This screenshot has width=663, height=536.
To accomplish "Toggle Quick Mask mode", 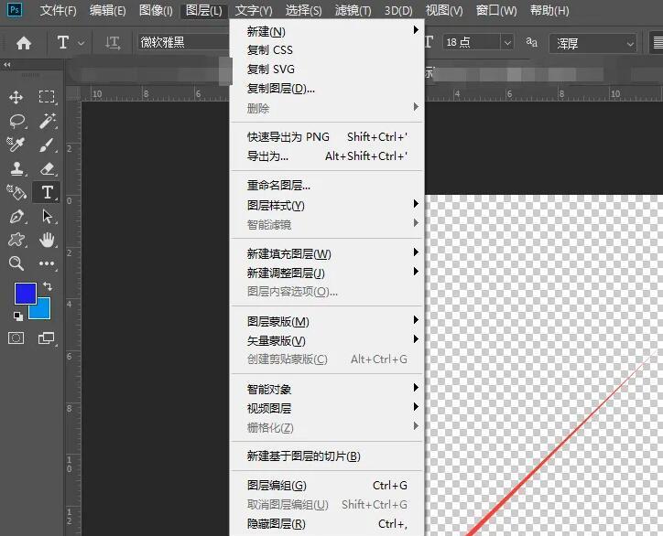I will [16, 338].
